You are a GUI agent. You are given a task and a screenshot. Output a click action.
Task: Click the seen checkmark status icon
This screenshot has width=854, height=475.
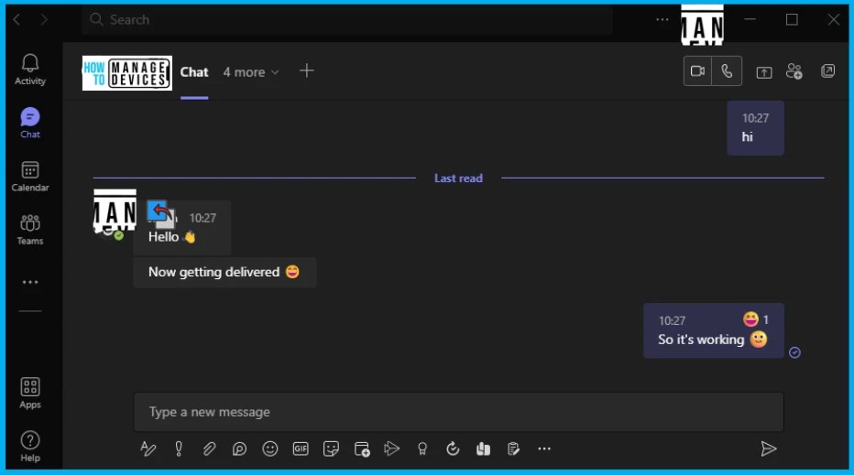(x=794, y=352)
